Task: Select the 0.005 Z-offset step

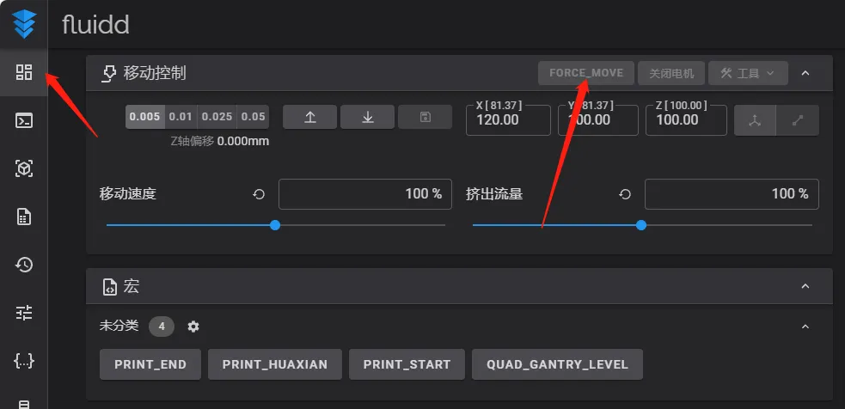Action: click(144, 117)
